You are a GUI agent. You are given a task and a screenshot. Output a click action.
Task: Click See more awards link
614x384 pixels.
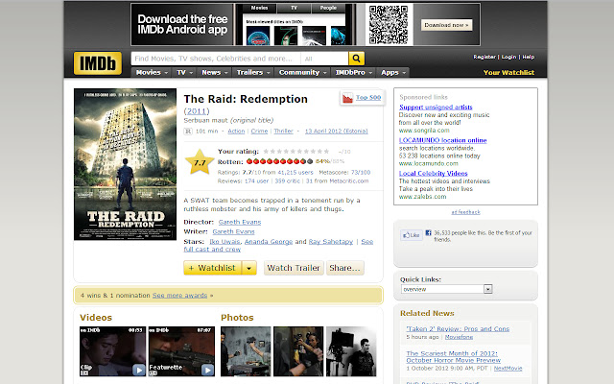point(179,296)
